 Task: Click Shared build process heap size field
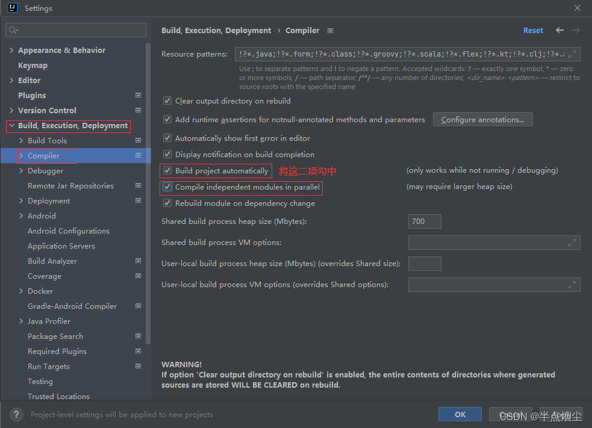pos(425,222)
